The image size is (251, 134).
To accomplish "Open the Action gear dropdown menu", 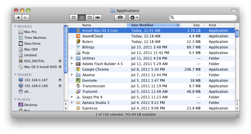I will tap(134, 18).
